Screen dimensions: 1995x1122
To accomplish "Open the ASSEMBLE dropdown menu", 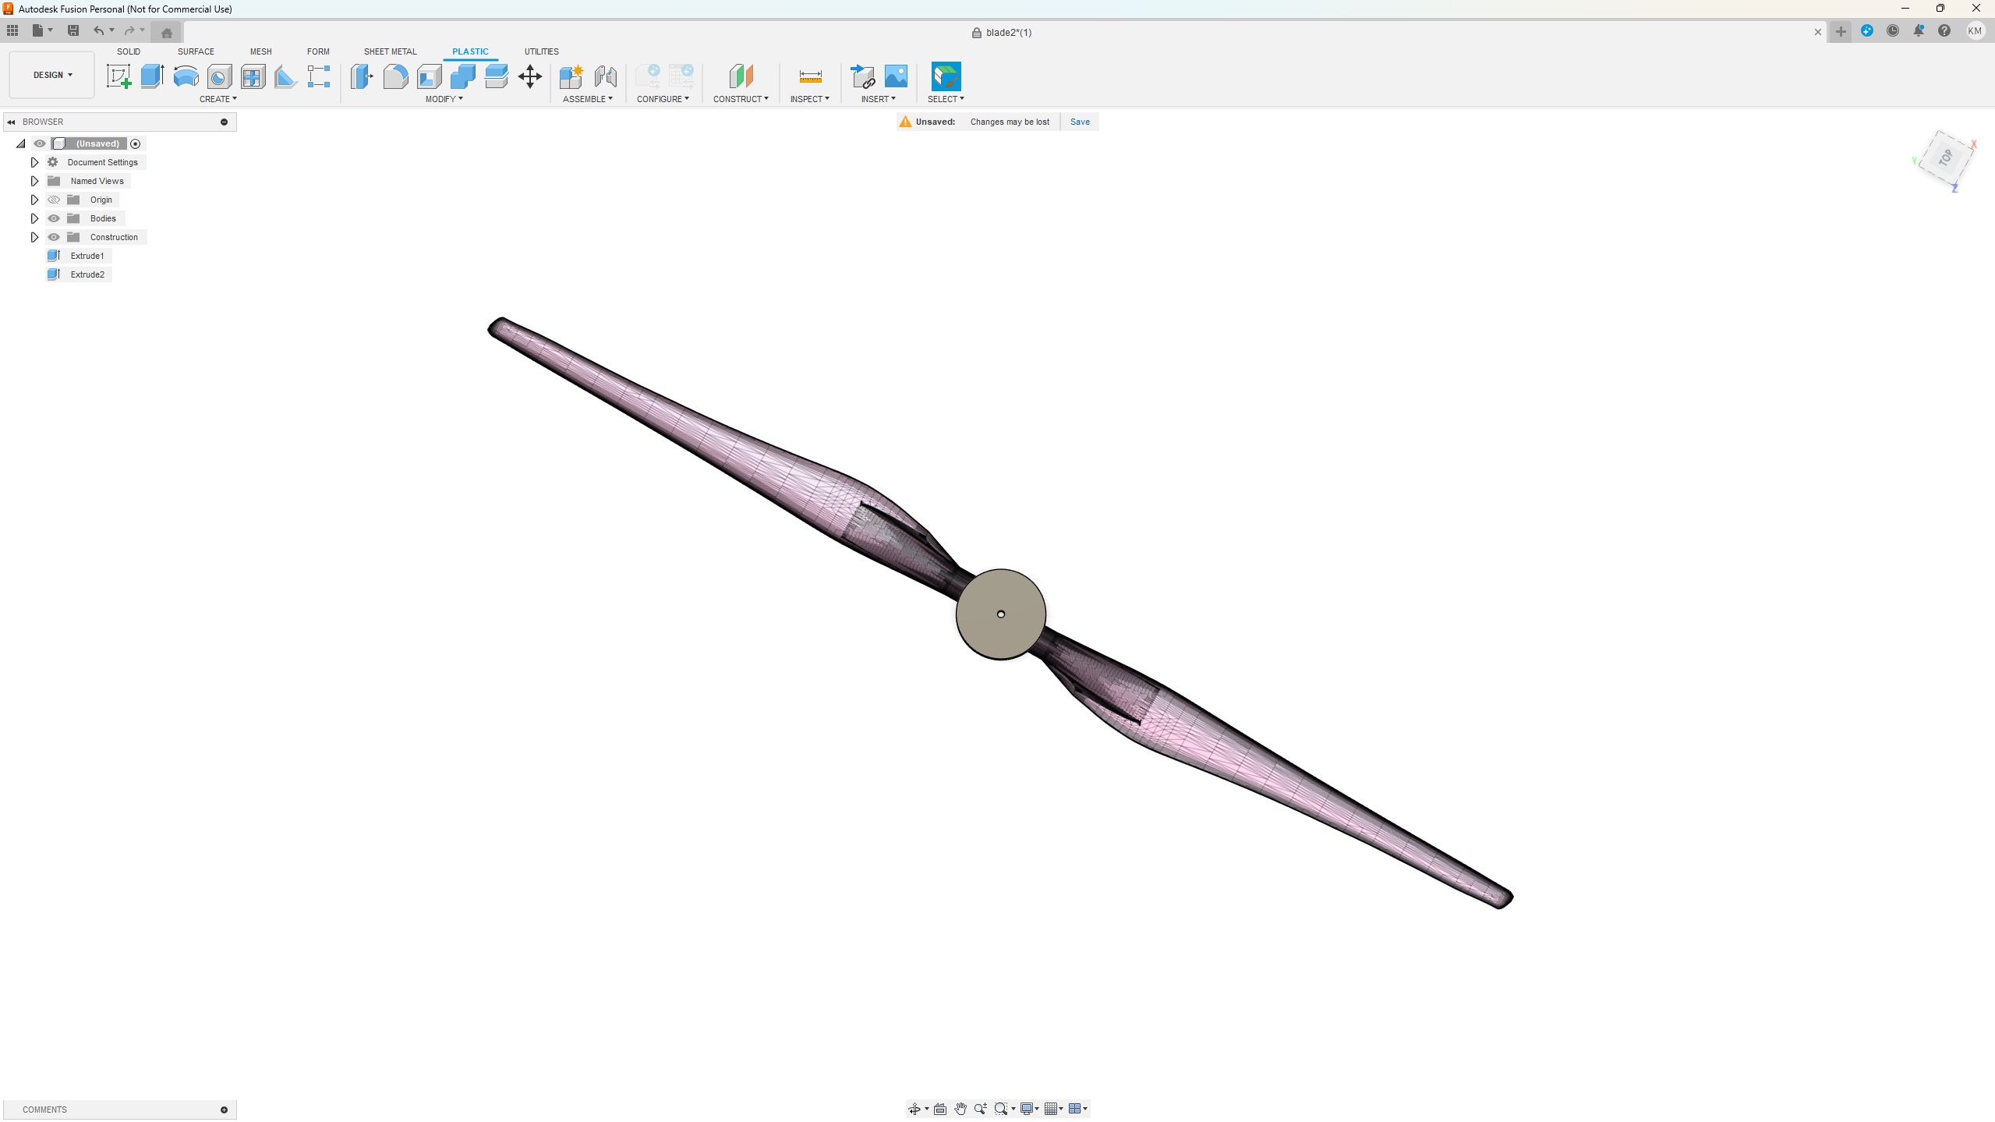I will tap(588, 99).
